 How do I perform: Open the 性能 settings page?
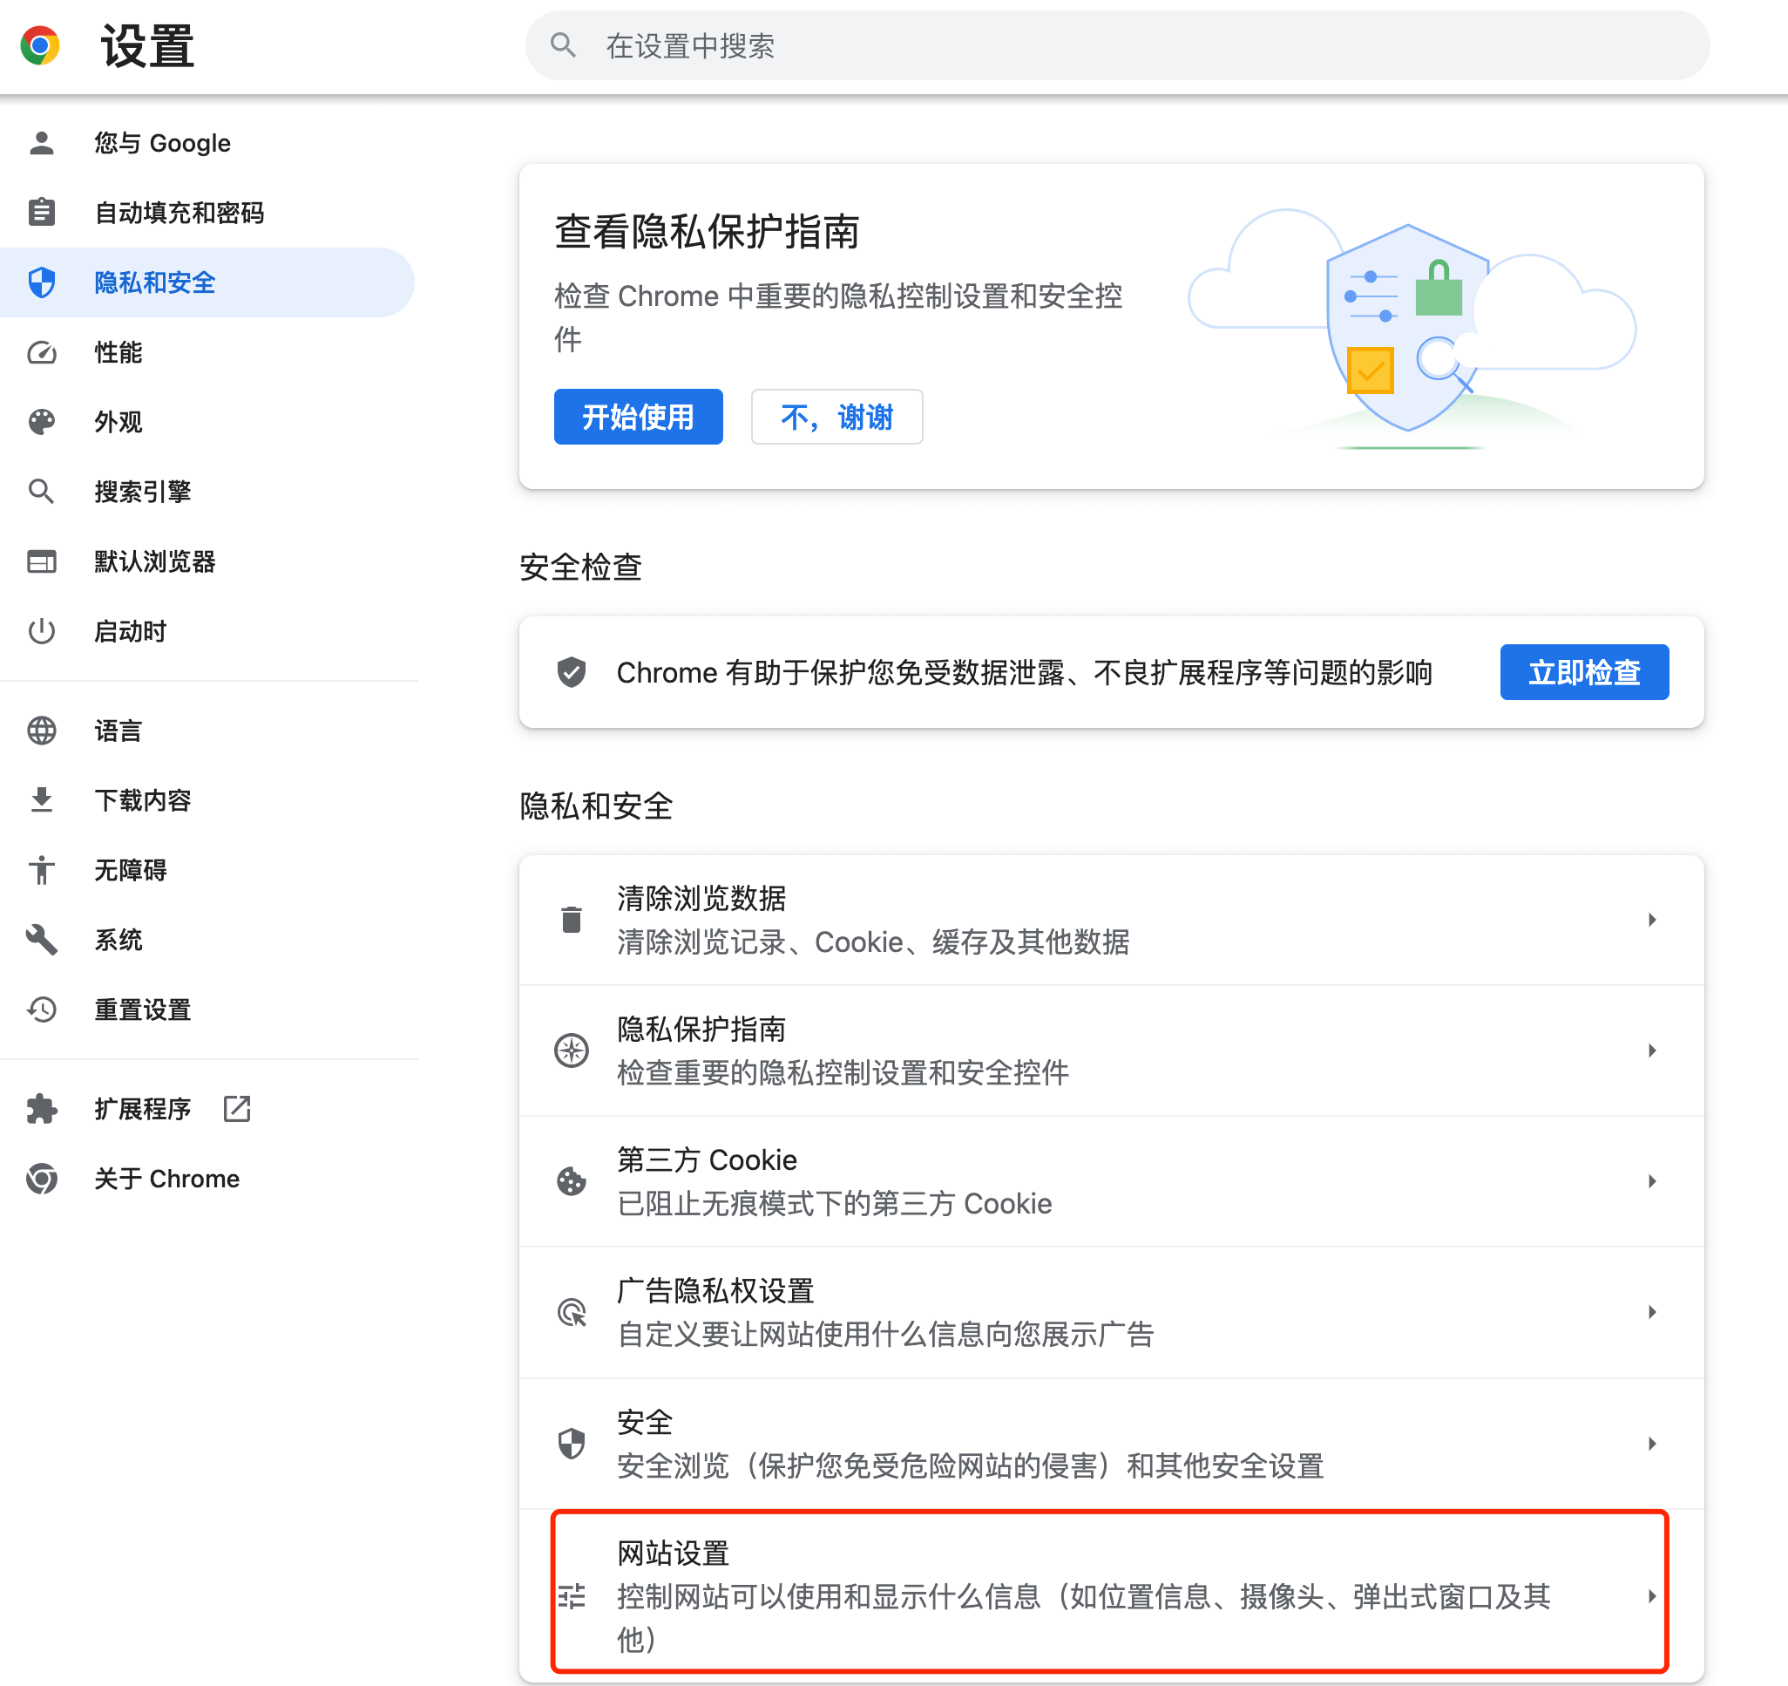pos(207,353)
